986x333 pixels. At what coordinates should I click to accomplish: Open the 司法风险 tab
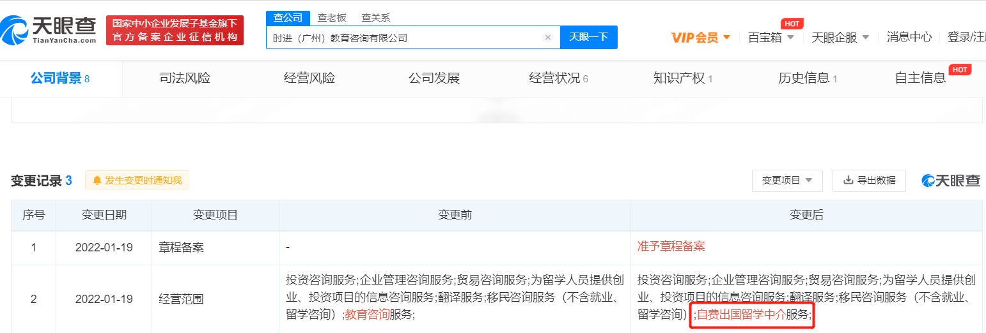pyautogui.click(x=184, y=78)
